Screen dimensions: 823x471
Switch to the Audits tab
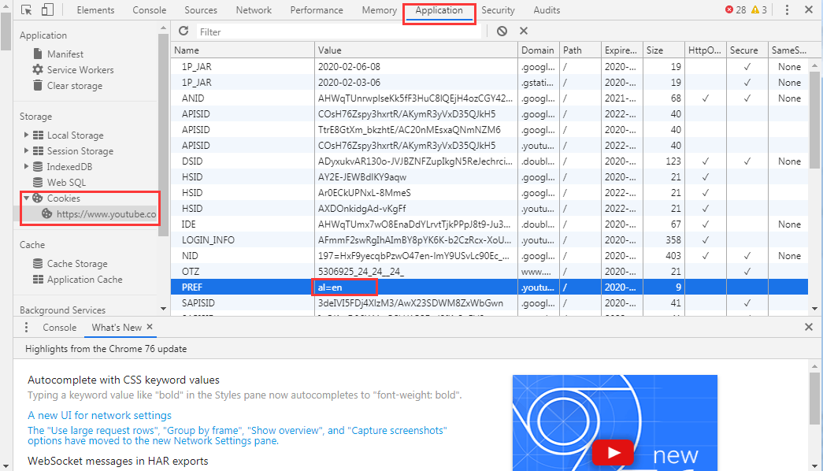click(x=547, y=10)
